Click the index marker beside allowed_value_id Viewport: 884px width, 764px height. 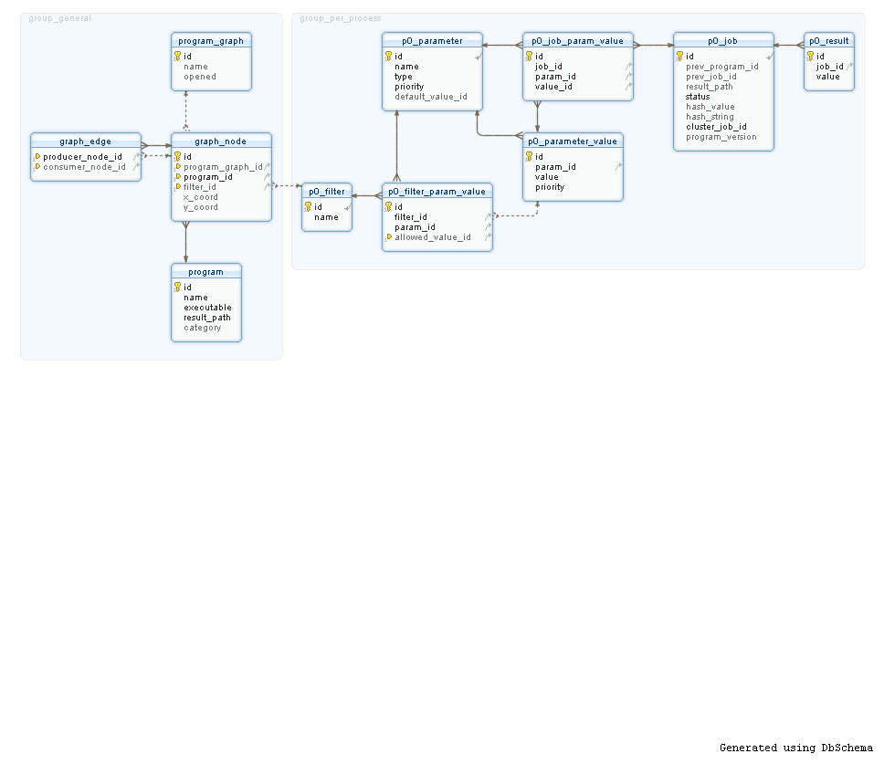[x=389, y=237]
